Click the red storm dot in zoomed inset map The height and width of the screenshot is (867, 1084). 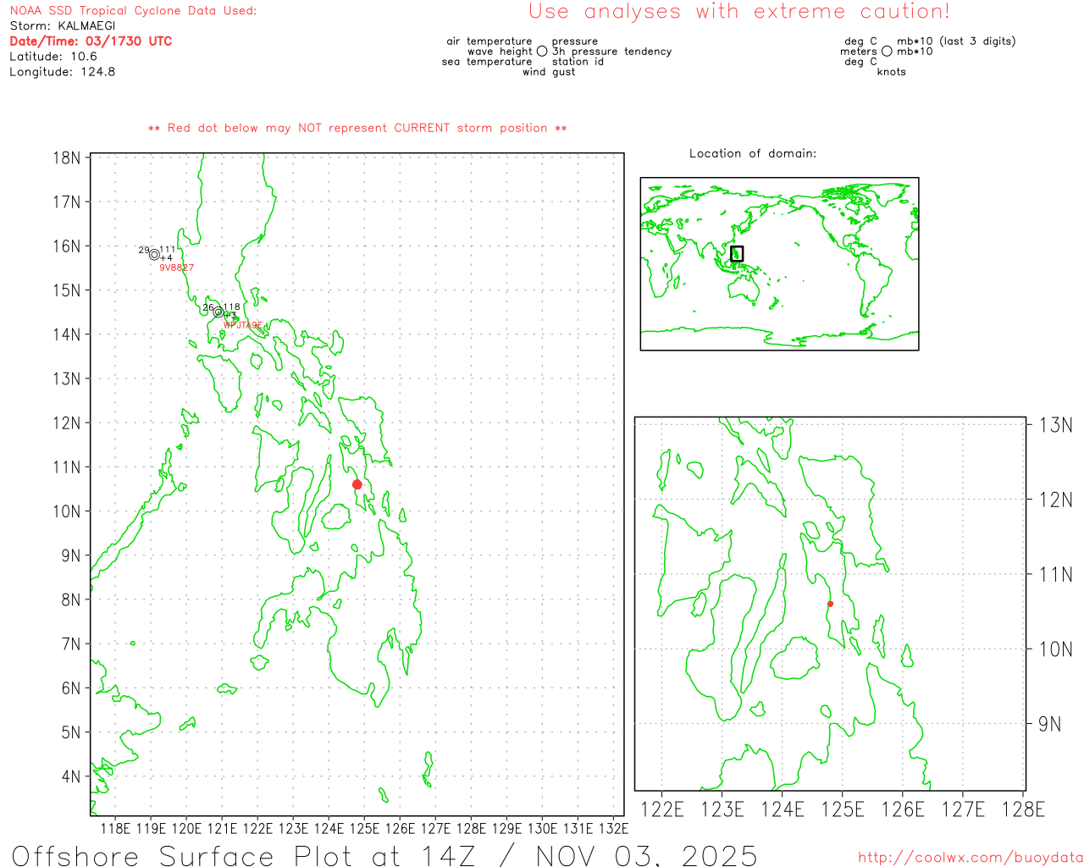830,604
